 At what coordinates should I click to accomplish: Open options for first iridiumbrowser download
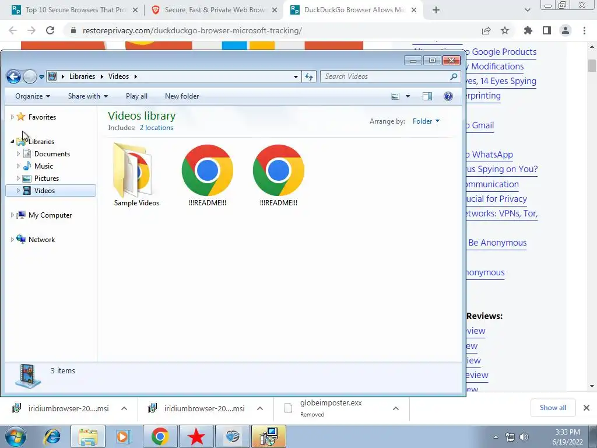[124, 408]
